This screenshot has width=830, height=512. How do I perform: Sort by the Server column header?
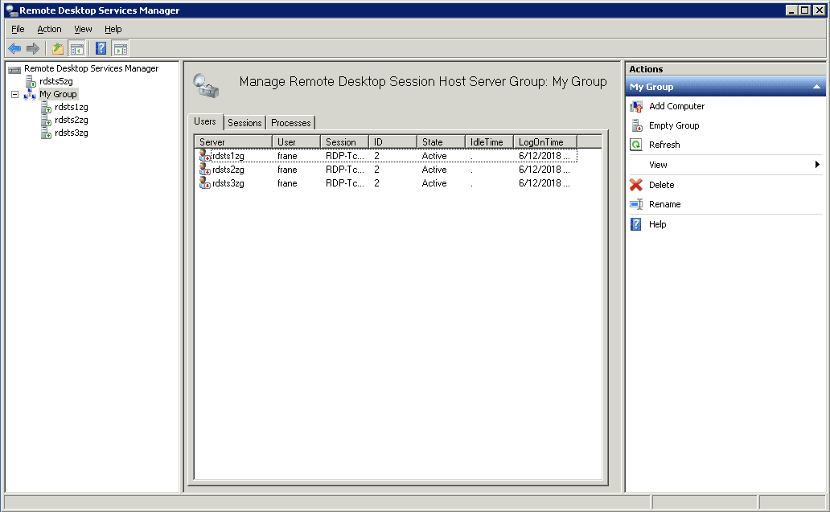click(x=233, y=142)
